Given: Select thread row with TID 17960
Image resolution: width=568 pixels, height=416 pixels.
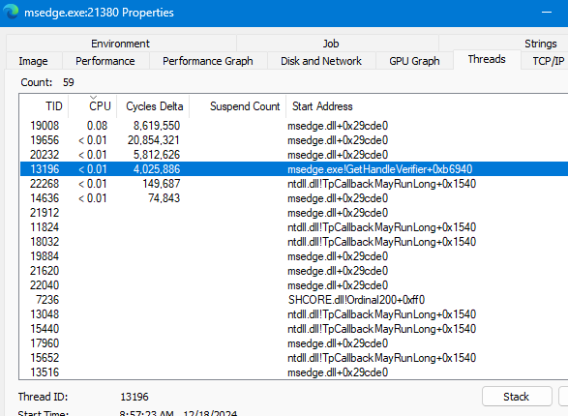Looking at the screenshot, I should coord(294,342).
